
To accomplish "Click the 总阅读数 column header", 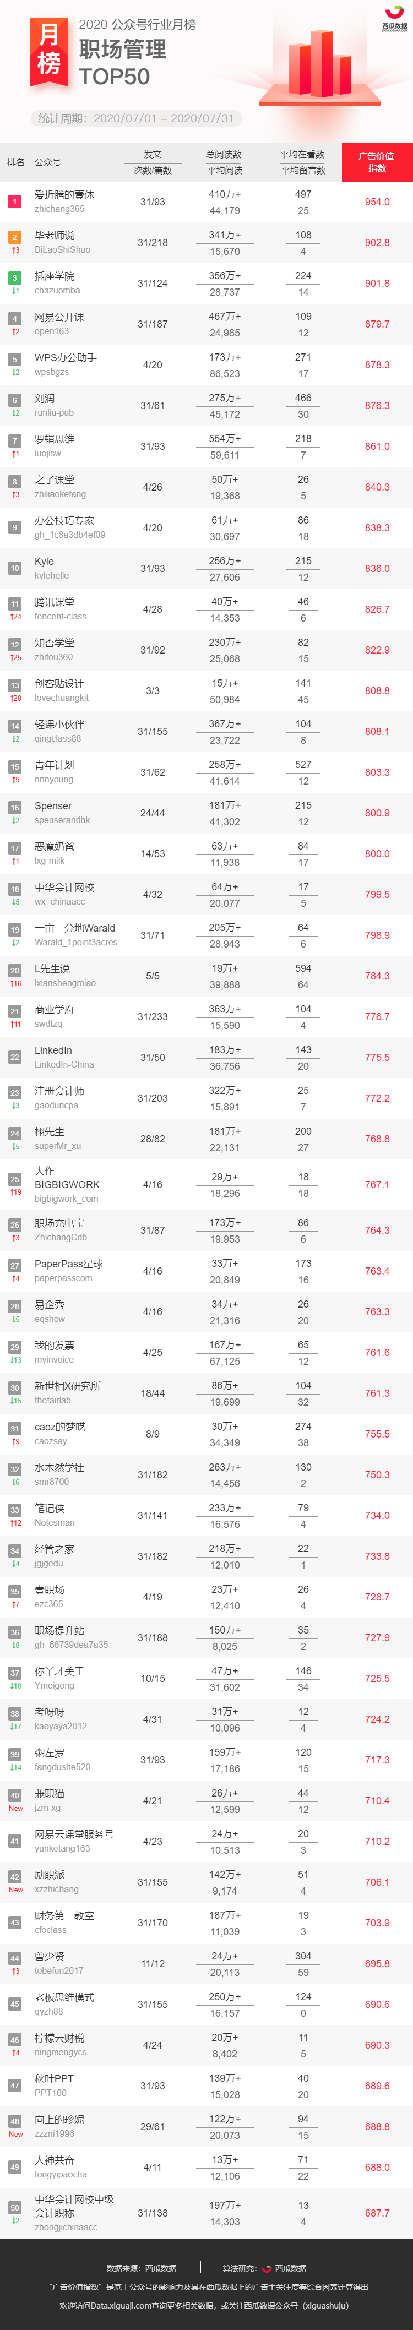I will tap(223, 155).
